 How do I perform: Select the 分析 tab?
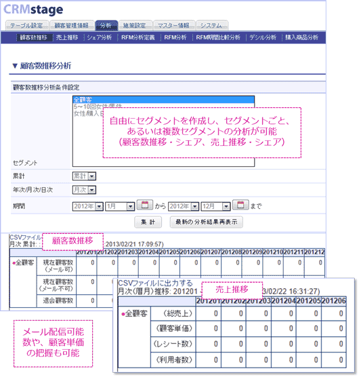pos(106,26)
